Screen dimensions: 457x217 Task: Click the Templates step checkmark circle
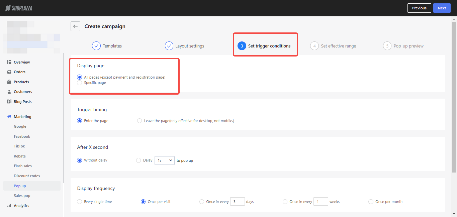tap(96, 46)
